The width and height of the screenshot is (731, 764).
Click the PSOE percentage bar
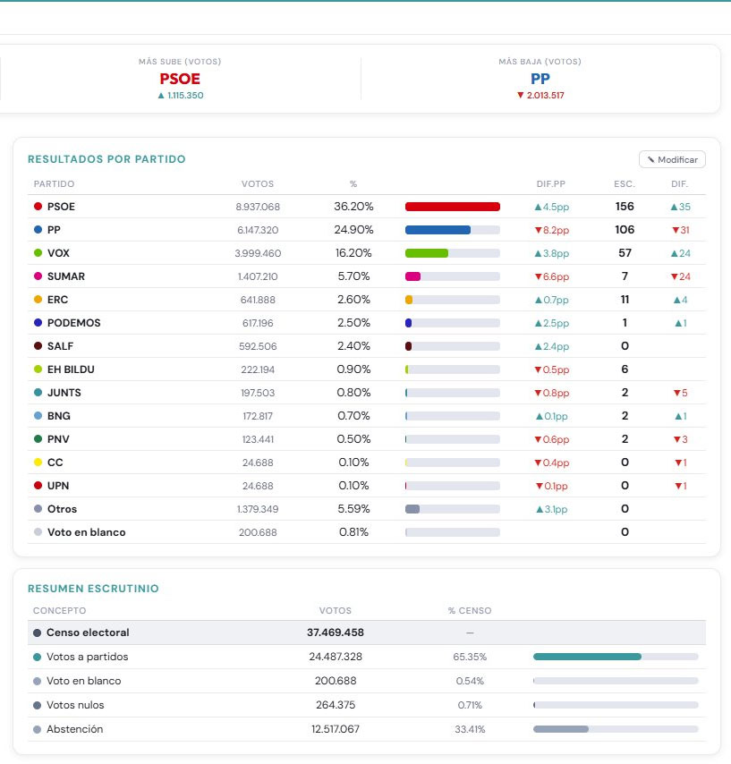click(x=452, y=207)
